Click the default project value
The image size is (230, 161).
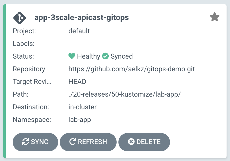pos(79,31)
